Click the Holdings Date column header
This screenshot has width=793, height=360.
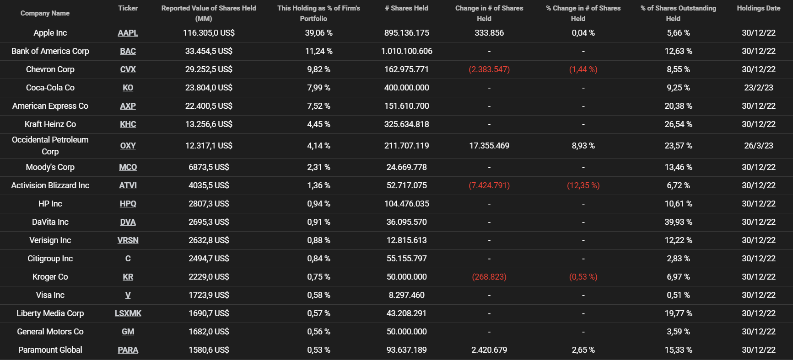[x=758, y=8]
